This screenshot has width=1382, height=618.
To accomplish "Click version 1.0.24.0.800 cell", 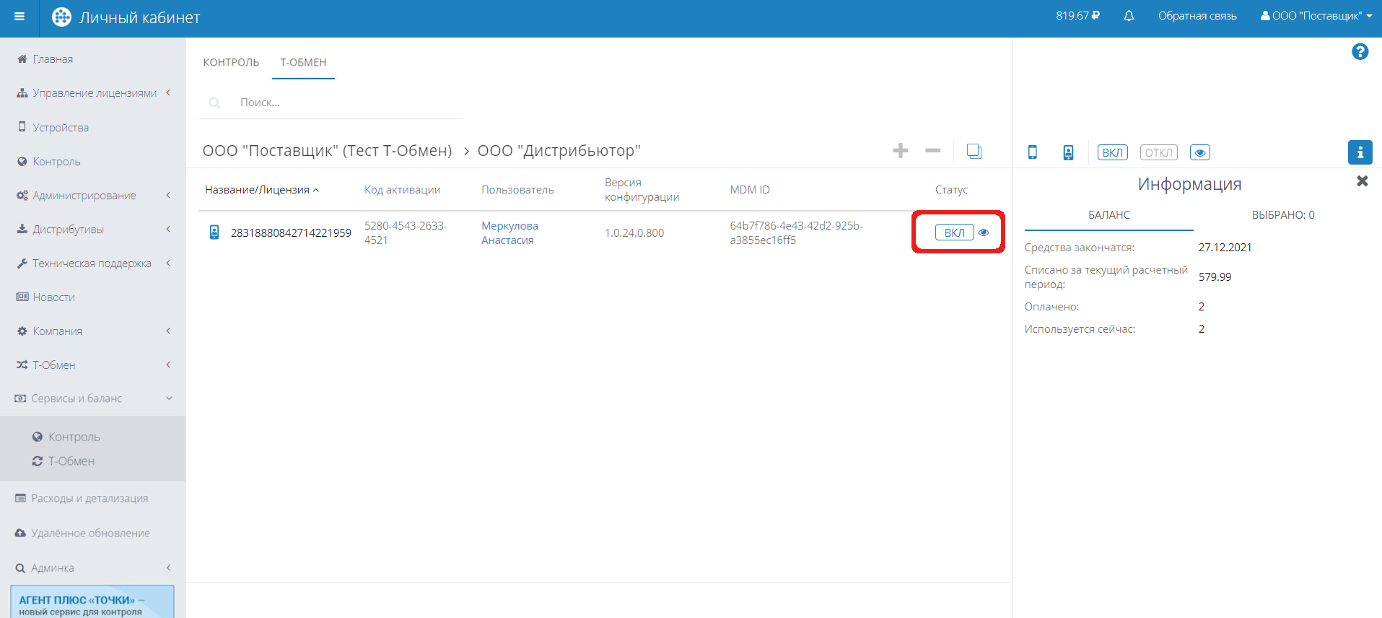I will pyautogui.click(x=634, y=232).
